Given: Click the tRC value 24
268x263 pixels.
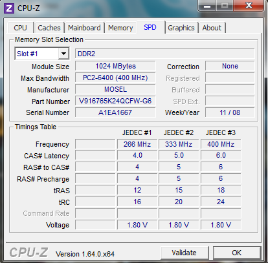Looking at the screenshot, I should [x=221, y=202].
